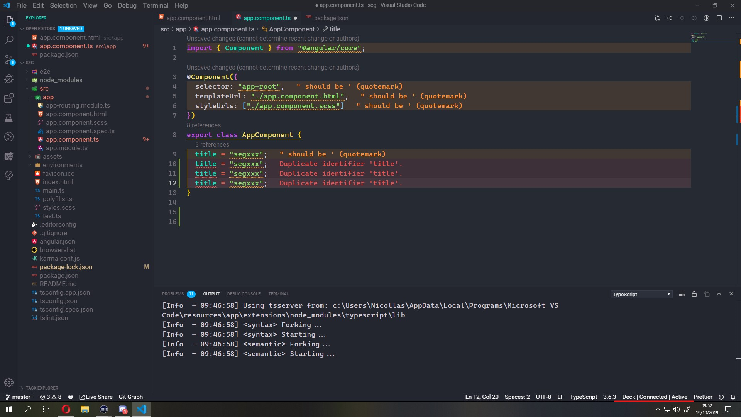Start a Live Share session
This screenshot has height=417, width=741.
pyautogui.click(x=95, y=397)
